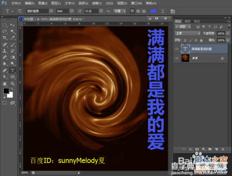Reset default foreground and background colors

[x=4, y=97]
